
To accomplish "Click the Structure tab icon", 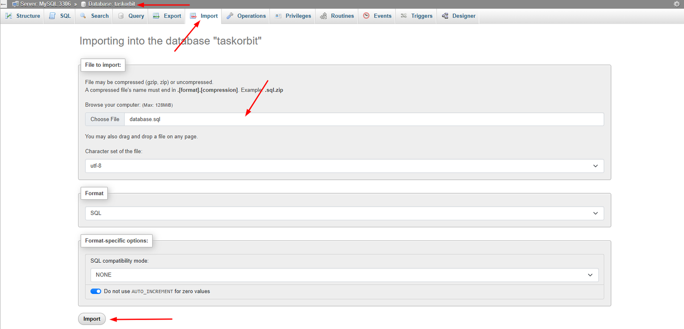I will (x=9, y=16).
